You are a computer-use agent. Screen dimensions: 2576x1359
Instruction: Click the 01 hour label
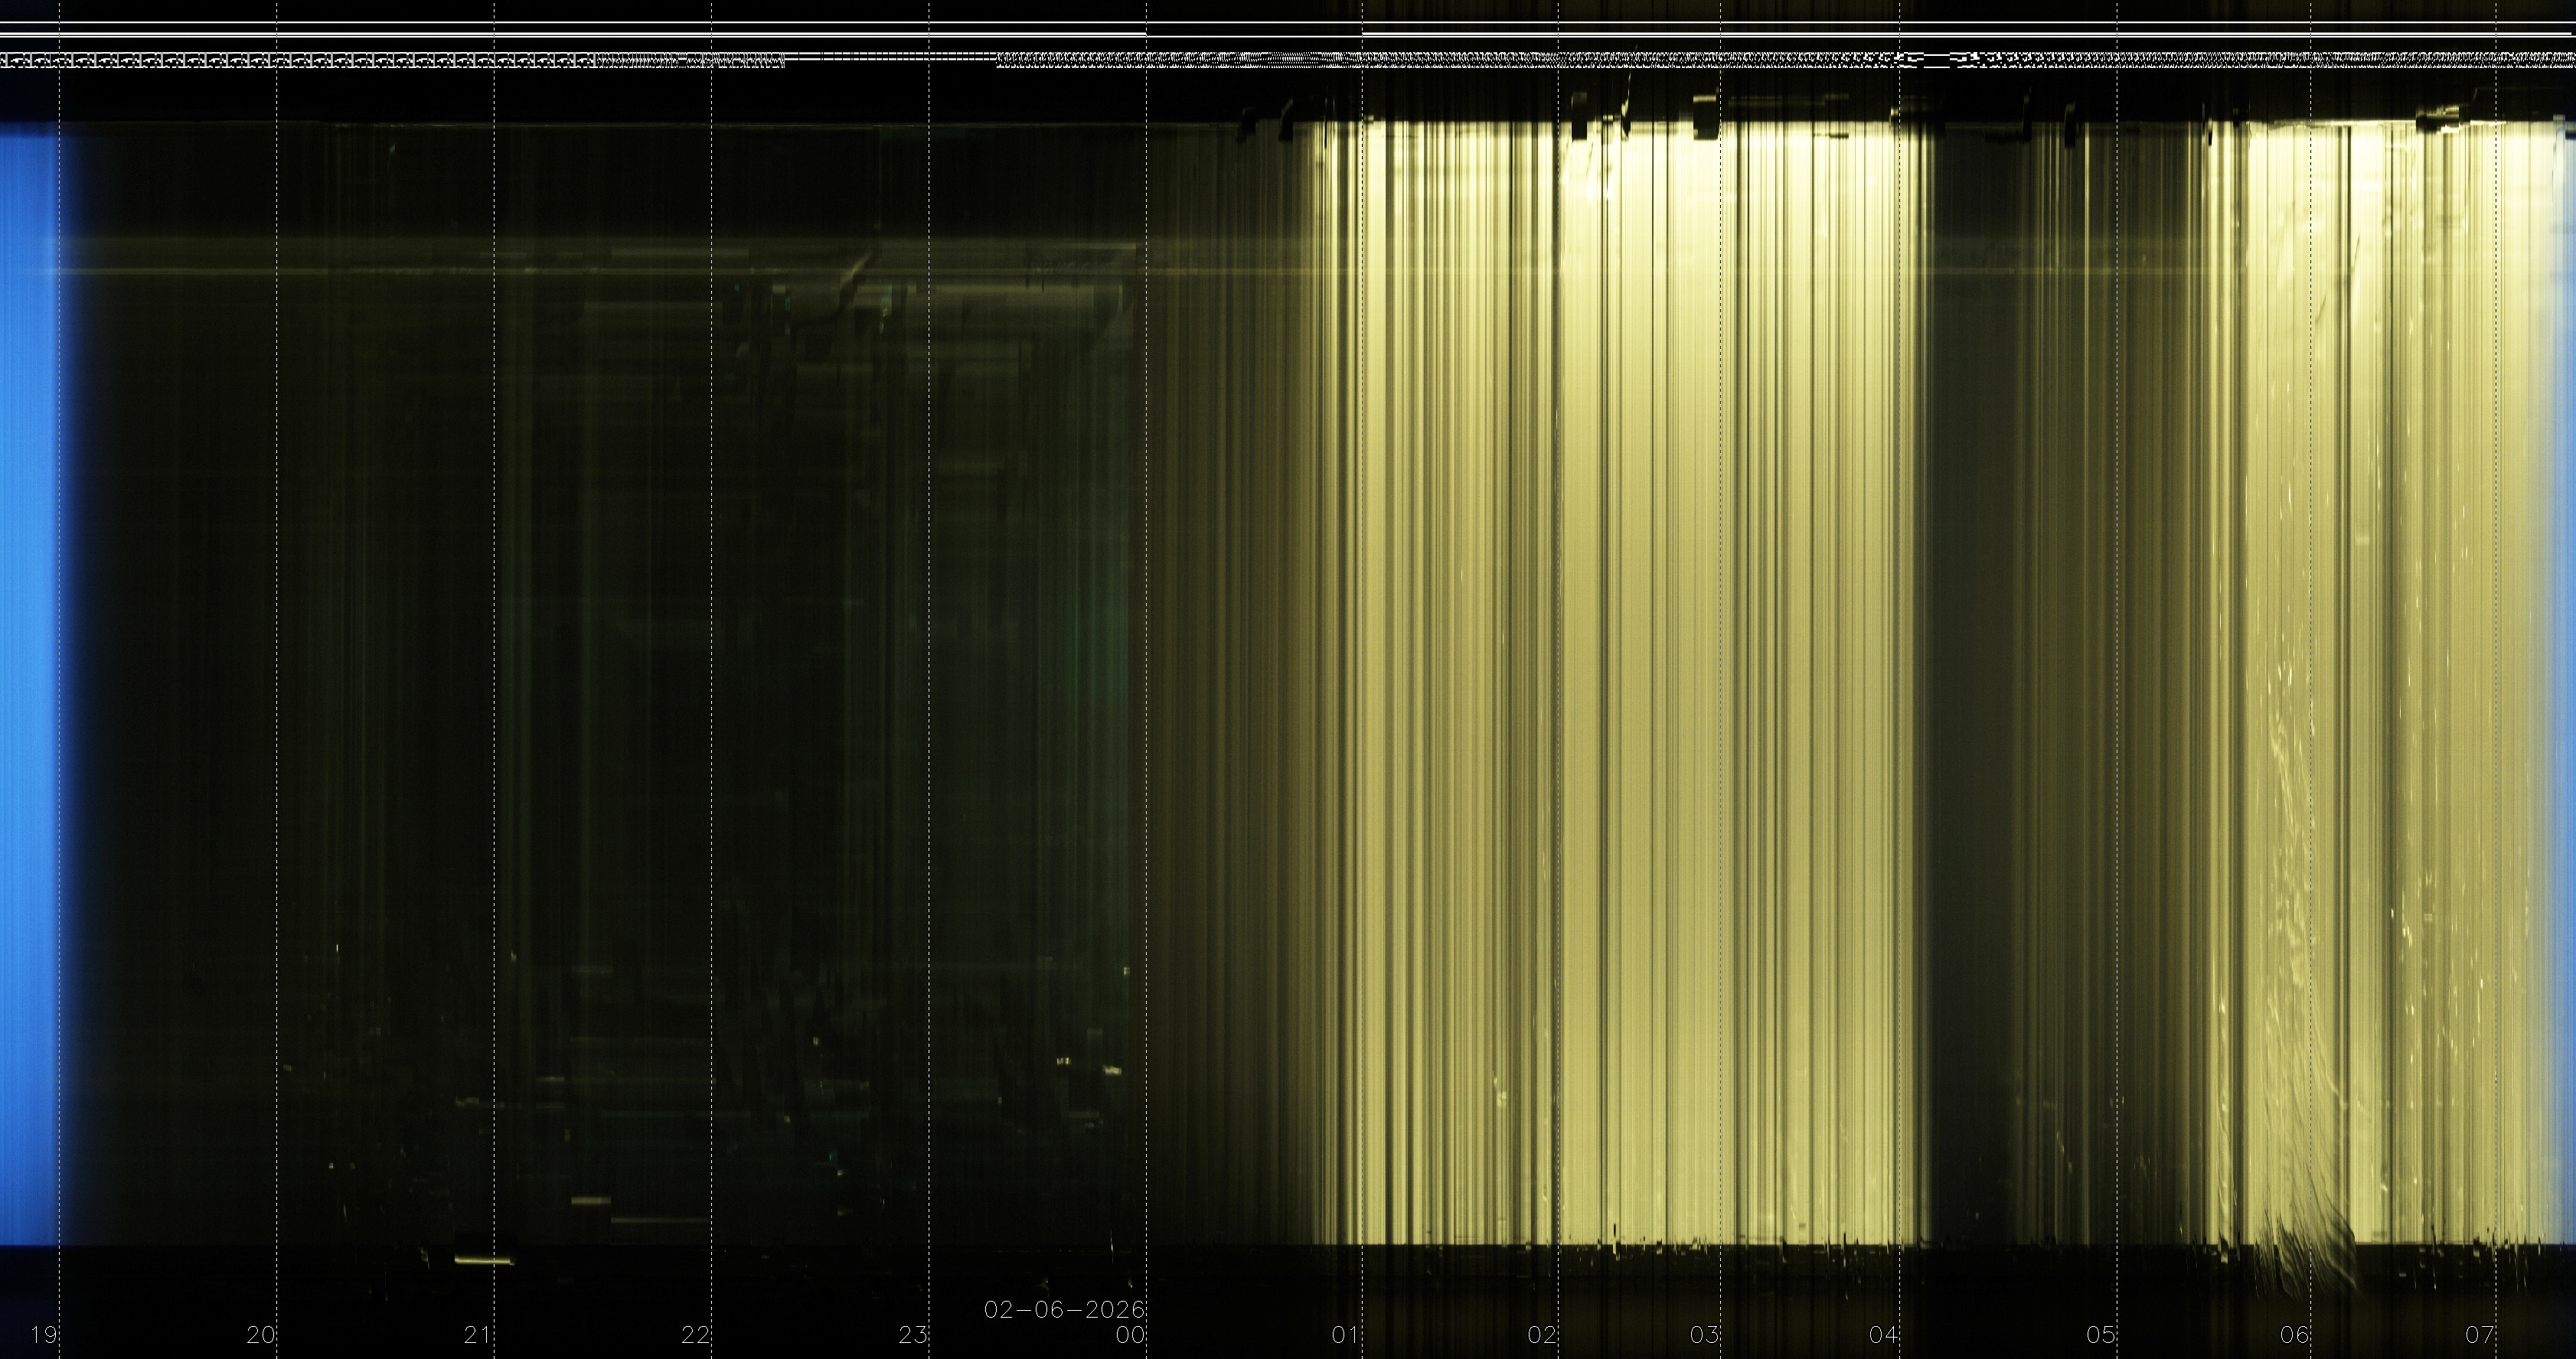(1346, 1334)
